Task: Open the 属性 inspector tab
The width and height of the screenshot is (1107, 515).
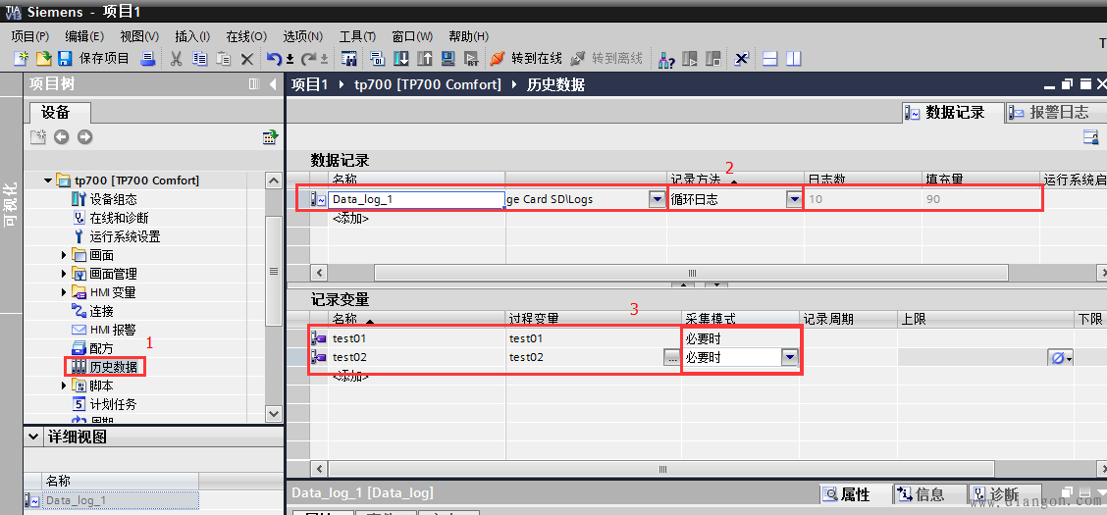Action: 855,494
